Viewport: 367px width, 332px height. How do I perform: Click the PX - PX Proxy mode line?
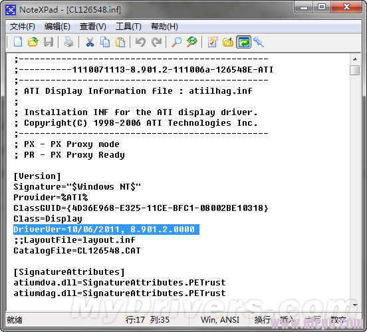[x=66, y=144]
